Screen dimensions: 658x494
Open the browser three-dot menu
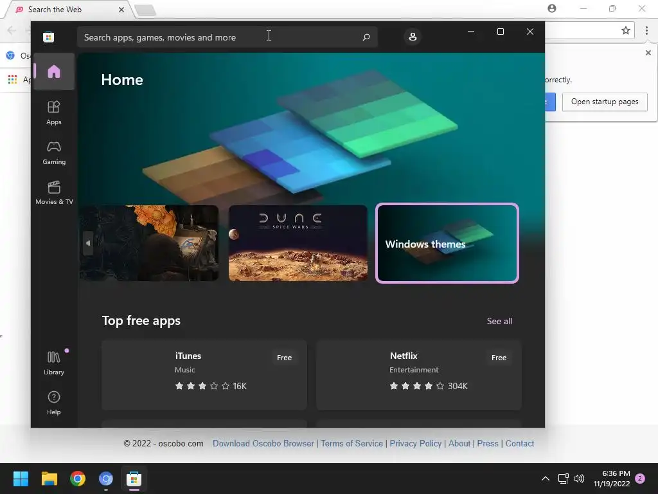pos(646,30)
